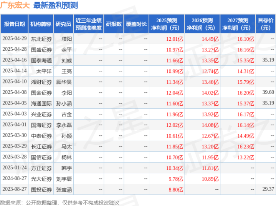
Task: Click 14.45亿 in 东北证券 row
Action: (210, 39)
